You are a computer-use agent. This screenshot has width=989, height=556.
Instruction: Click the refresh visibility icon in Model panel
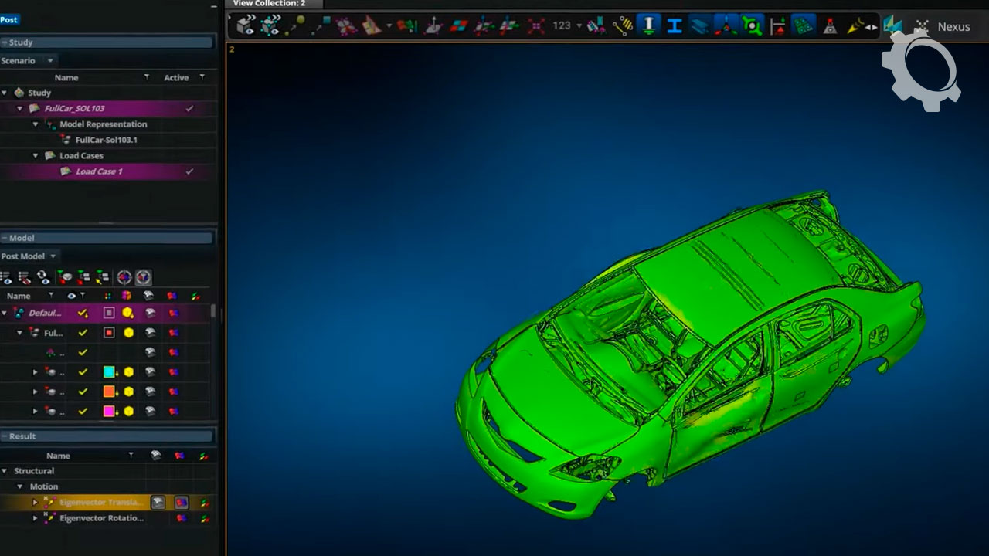43,277
